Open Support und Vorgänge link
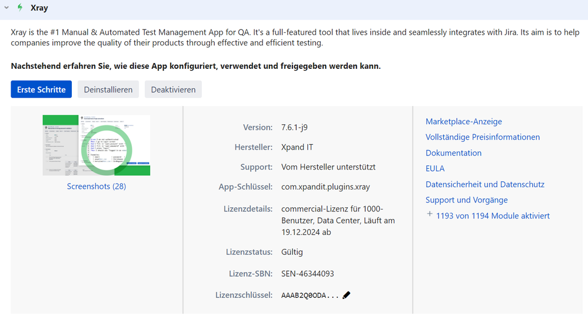Viewport: 588px width, 322px height. (x=467, y=200)
